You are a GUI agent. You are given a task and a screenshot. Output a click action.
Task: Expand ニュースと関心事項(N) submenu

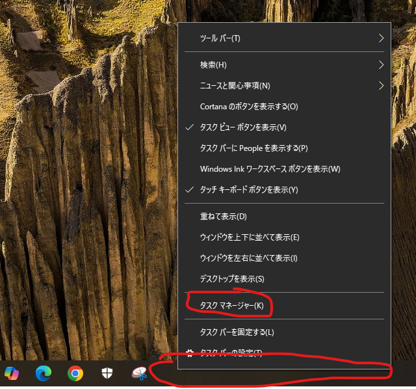click(284, 85)
